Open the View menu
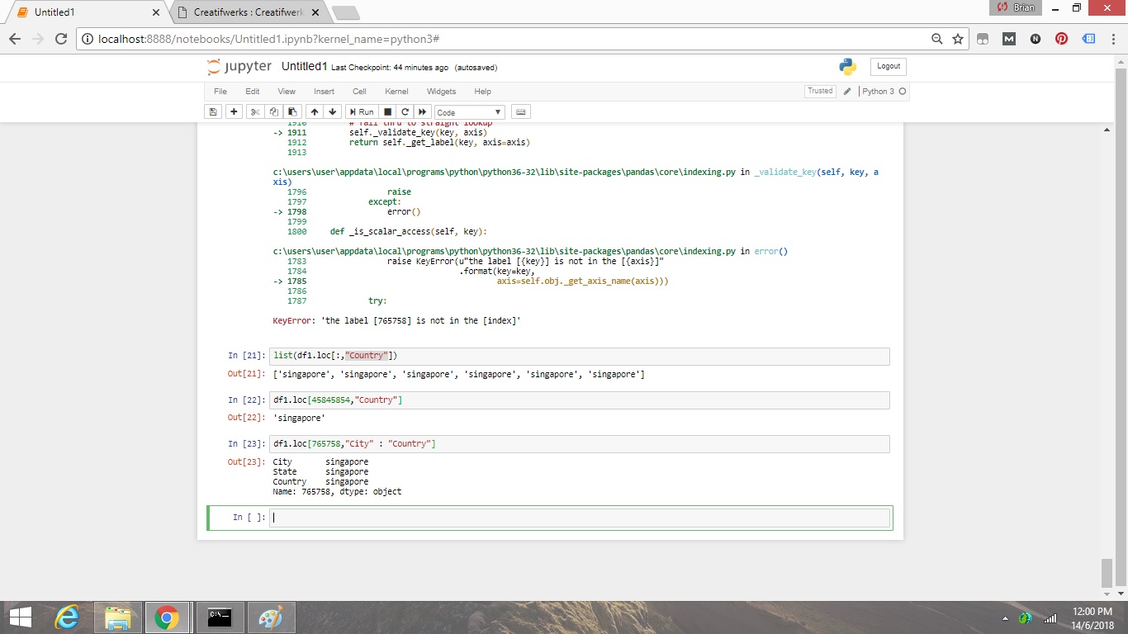The image size is (1128, 634). point(287,92)
